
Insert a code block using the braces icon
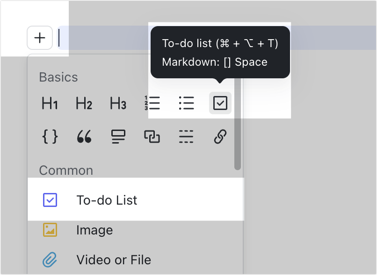pyautogui.click(x=50, y=137)
